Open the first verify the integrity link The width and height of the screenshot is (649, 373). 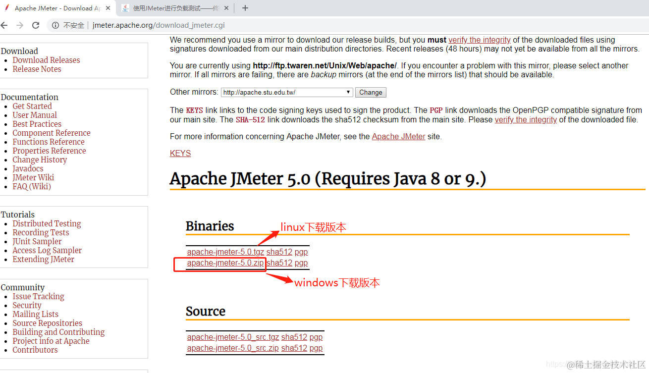click(480, 40)
